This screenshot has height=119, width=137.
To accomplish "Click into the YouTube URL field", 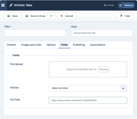I will tap(88, 100).
